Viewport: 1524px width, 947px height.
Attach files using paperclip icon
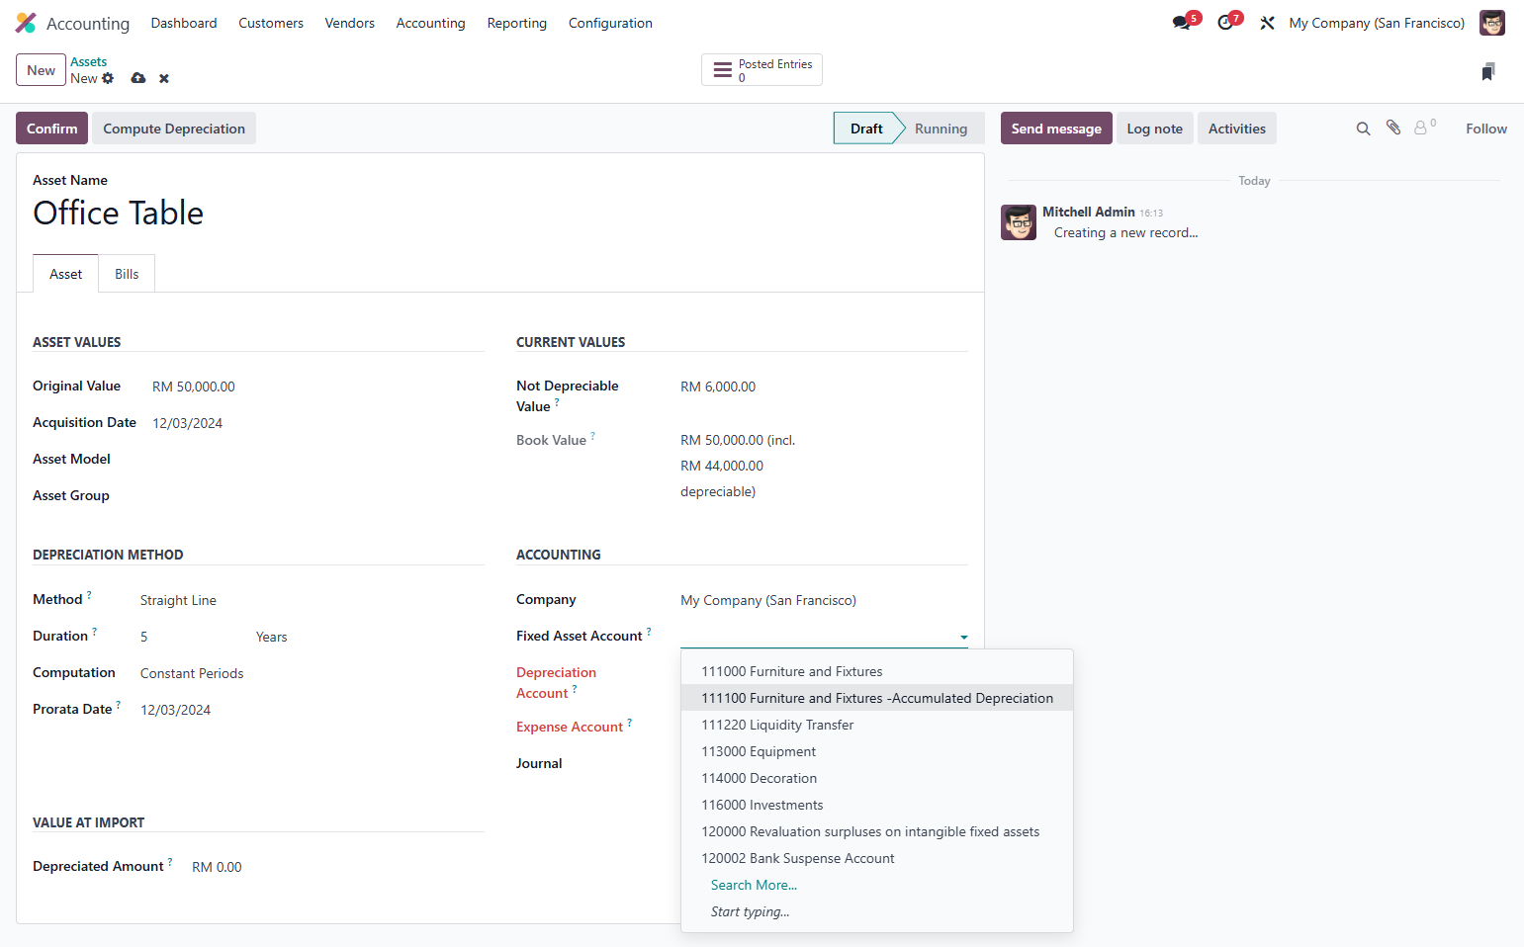coord(1393,128)
